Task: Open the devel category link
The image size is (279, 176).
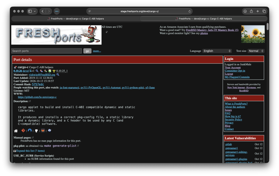Action: 26,71
